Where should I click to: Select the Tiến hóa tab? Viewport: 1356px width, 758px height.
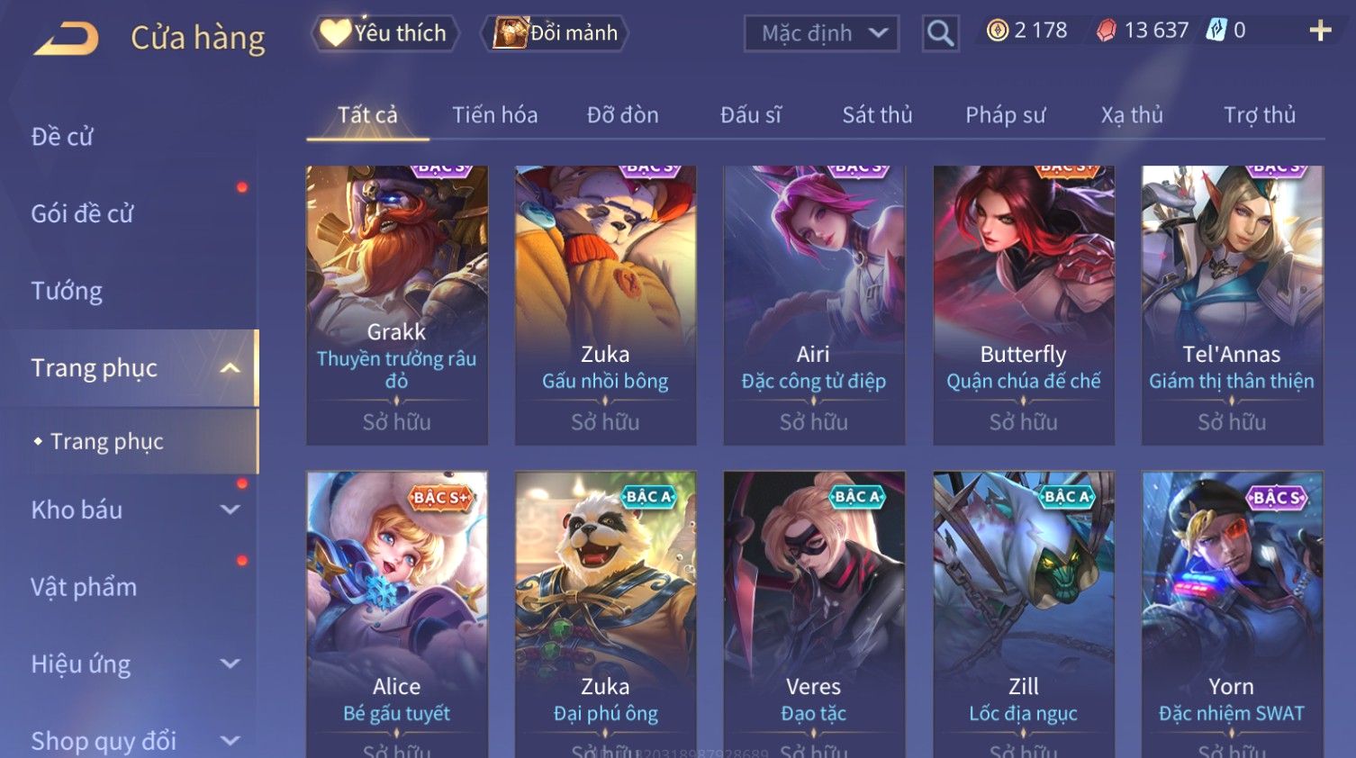[x=494, y=115]
